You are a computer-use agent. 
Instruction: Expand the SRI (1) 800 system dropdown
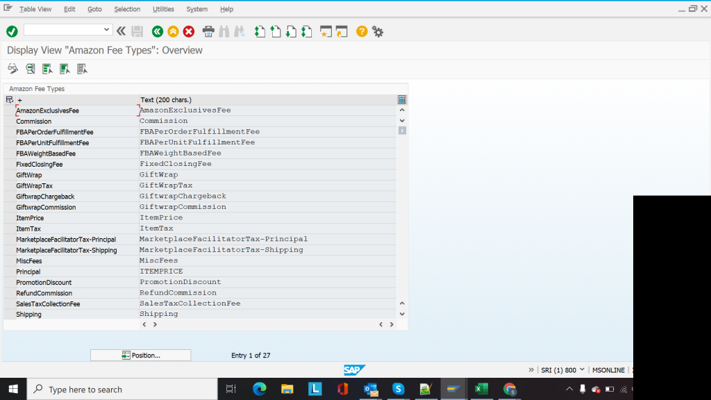pyautogui.click(x=582, y=369)
